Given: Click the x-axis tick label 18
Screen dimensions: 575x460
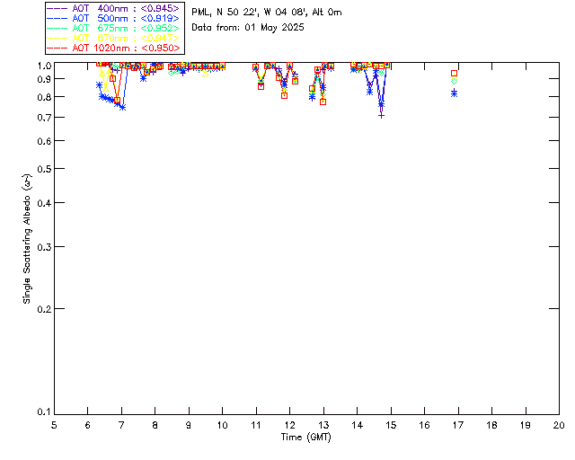Looking at the screenshot, I should pyautogui.click(x=491, y=425).
